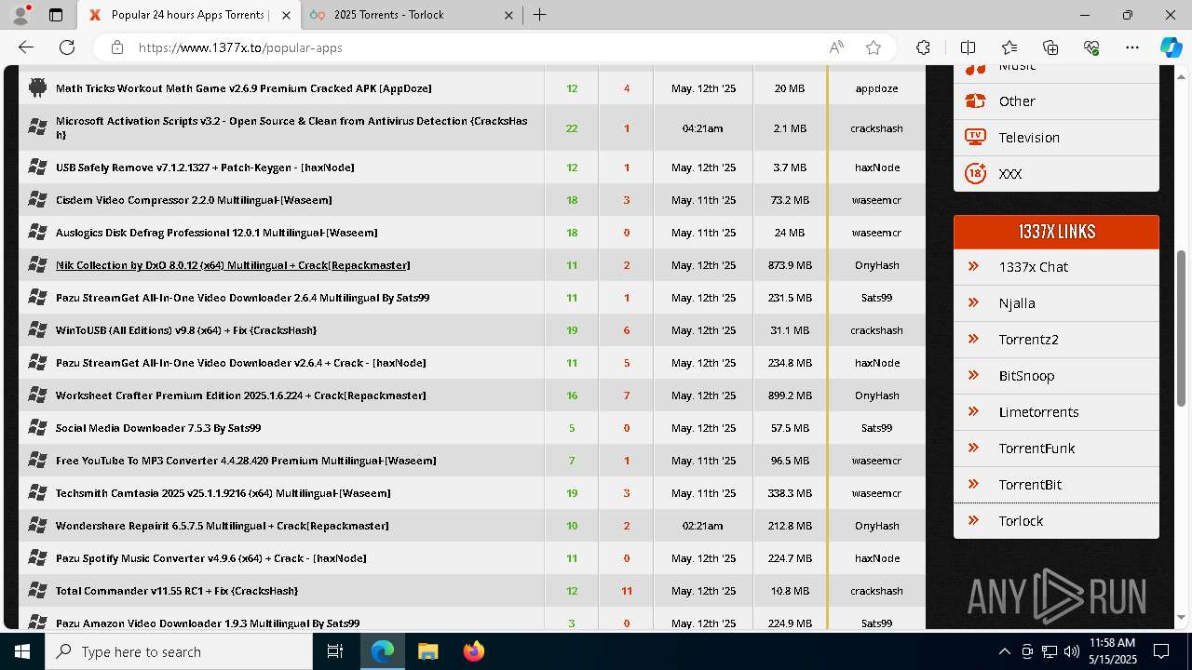This screenshot has width=1192, height=670.
Task: Click the site info lock icon
Action: tap(116, 47)
